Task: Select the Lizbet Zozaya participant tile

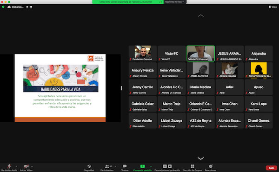Action: point(172,120)
